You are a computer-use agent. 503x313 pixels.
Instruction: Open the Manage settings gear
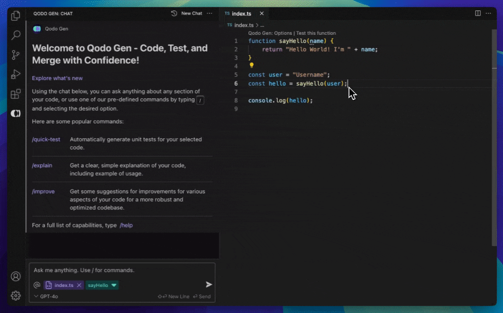(x=15, y=296)
